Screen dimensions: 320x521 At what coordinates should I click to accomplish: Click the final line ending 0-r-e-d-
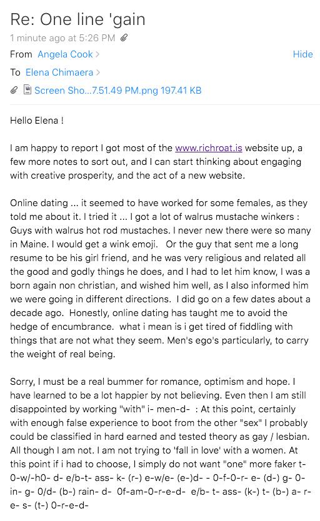[x=49, y=505]
